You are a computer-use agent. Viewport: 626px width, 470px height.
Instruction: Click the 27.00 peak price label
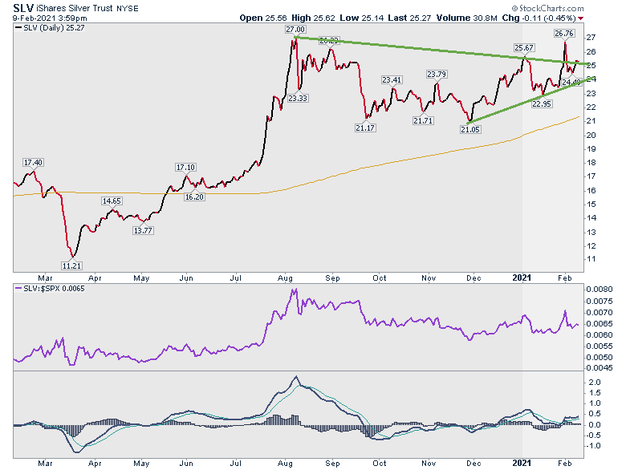(295, 29)
